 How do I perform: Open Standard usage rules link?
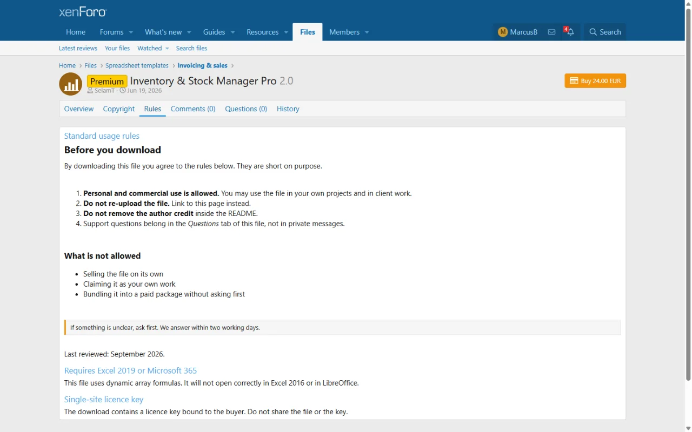tap(102, 136)
